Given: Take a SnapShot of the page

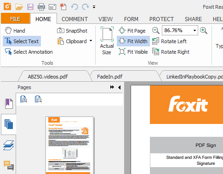Looking at the screenshot, I should [x=72, y=31].
